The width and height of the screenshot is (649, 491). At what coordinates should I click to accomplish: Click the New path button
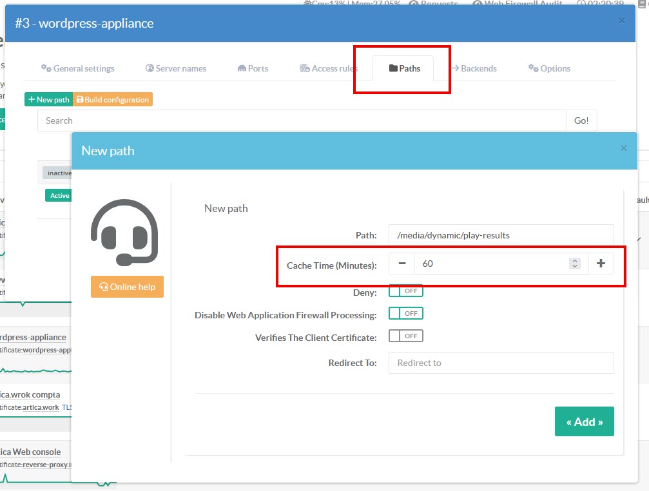coord(49,100)
